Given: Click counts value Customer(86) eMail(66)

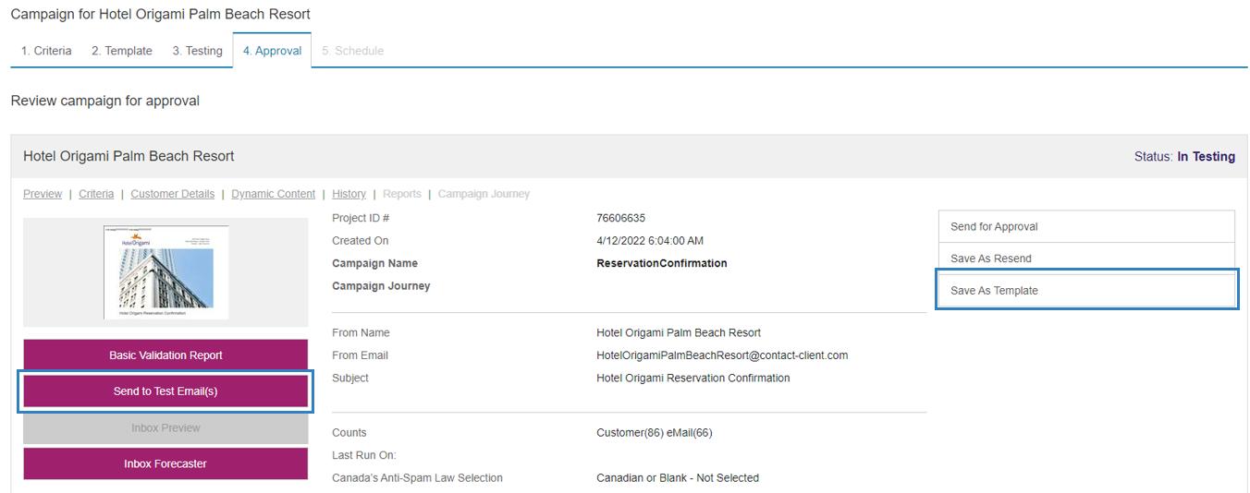Looking at the screenshot, I should (x=655, y=432).
